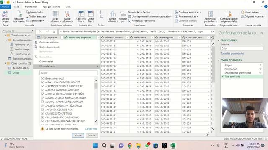Open the Filtros de texto submenu
This screenshot has width=268, height=150.
point(67,66)
